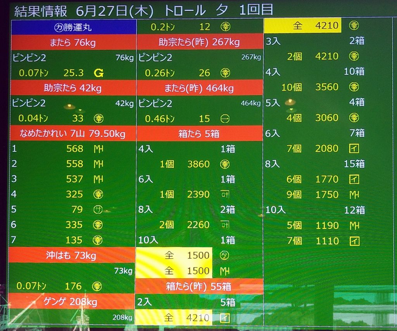Viewport: 397px width, 331px height.
Task: Click the circled mark beside 79 in row 5
Action: 98,210
